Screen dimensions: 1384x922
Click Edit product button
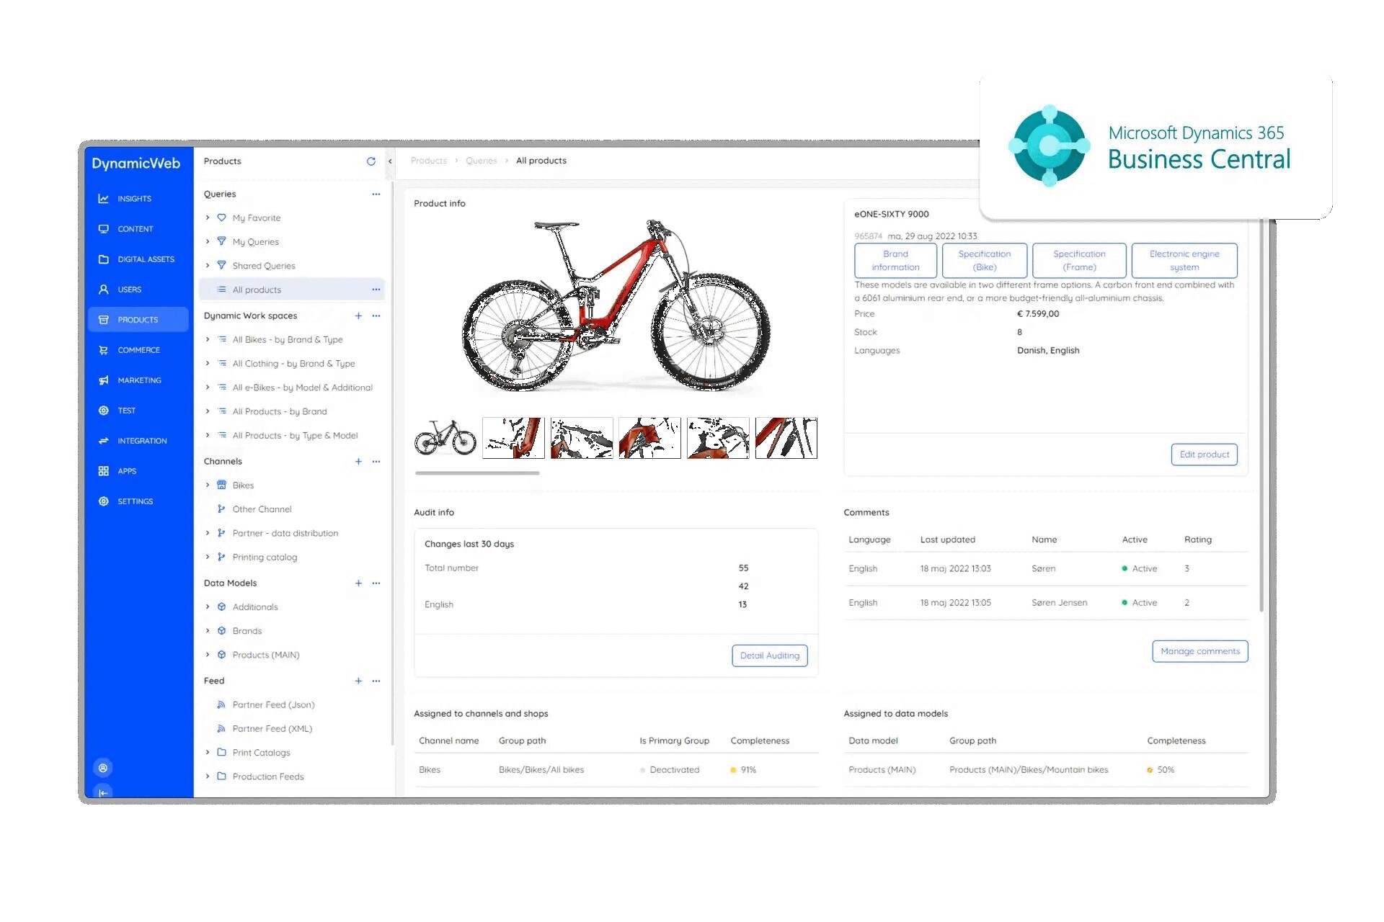tap(1204, 455)
